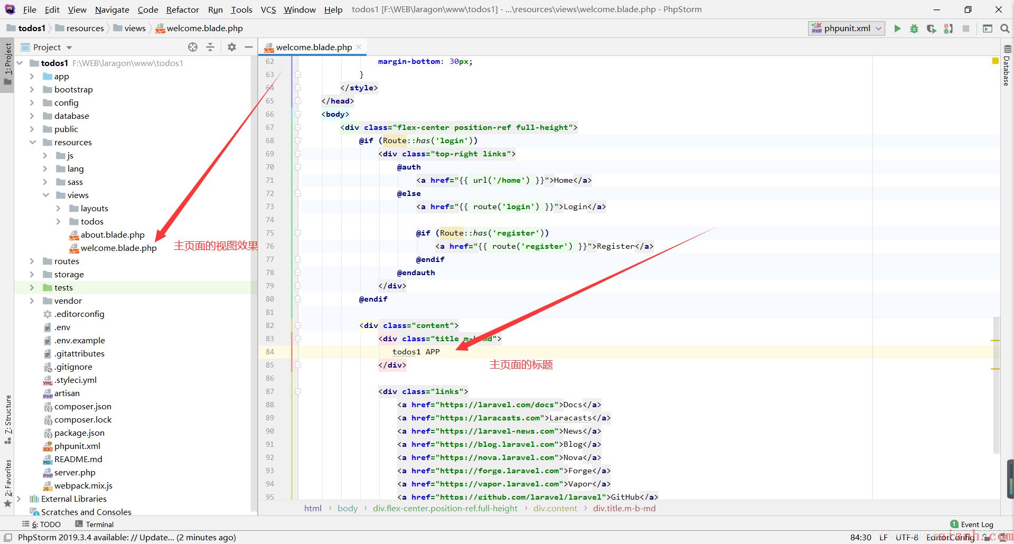Click the UTF-8 encoding status entry

907,537
